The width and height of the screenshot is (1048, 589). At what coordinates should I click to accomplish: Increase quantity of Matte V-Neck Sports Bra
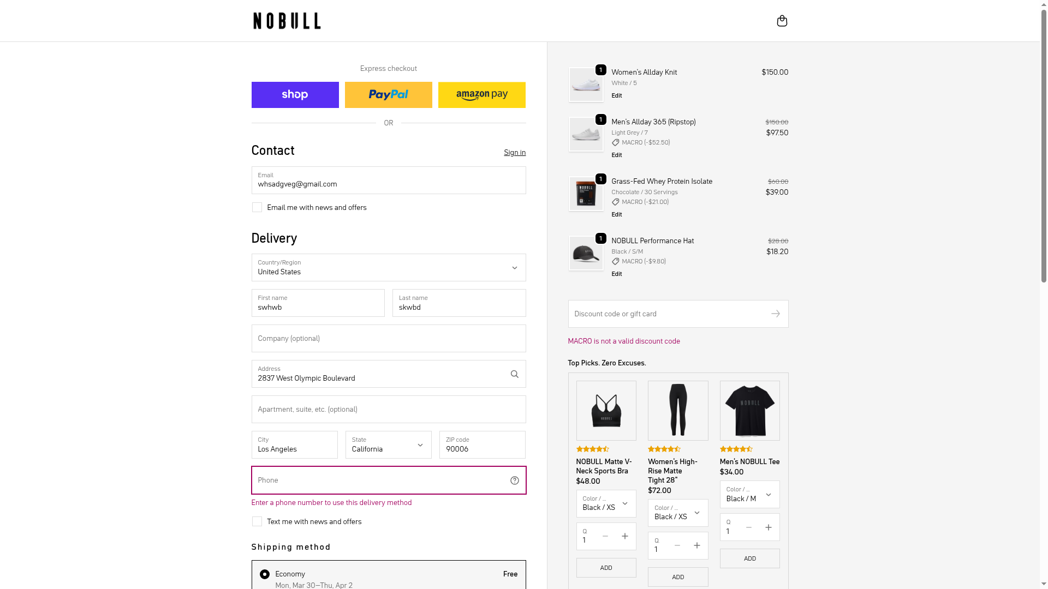624,536
